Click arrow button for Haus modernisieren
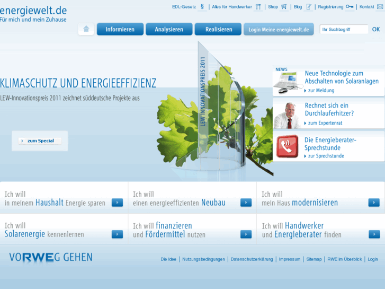This screenshot has height=289, width=385. coord(374,203)
